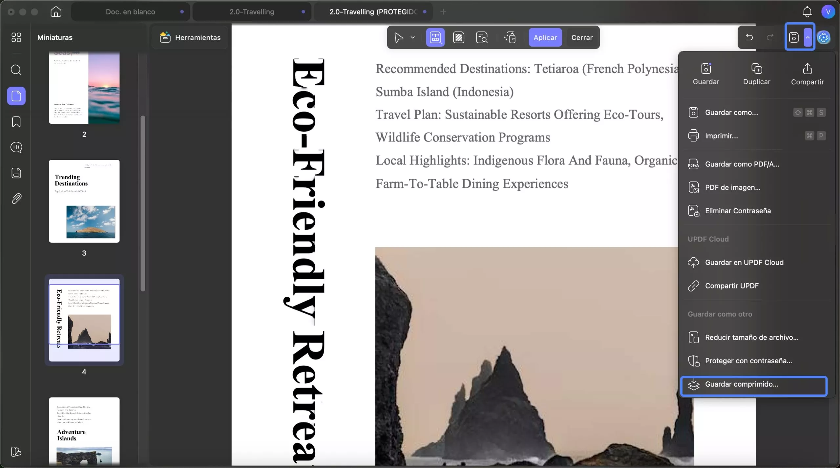Open the Comments panel icon
The height and width of the screenshot is (468, 840).
[16, 147]
